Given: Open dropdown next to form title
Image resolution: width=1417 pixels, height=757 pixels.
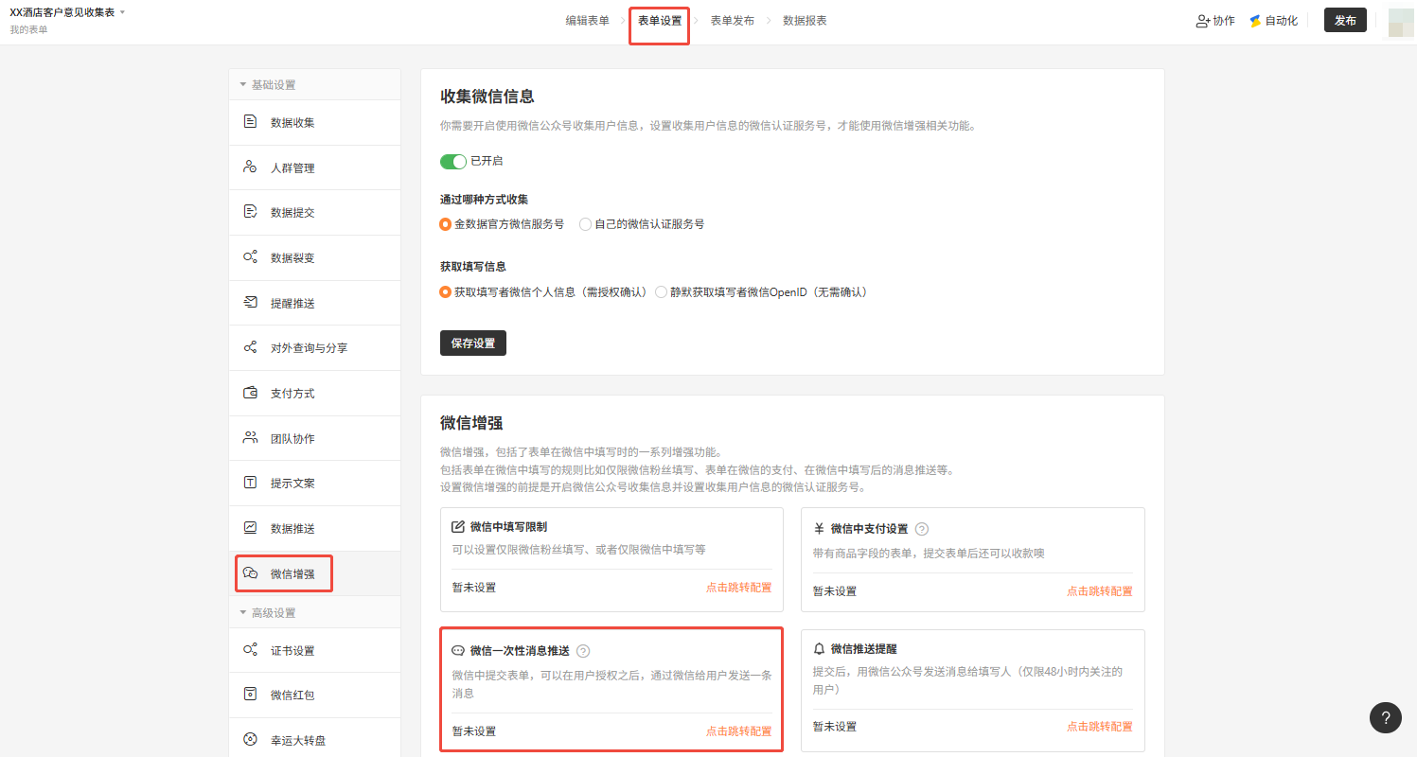Looking at the screenshot, I should click(122, 12).
